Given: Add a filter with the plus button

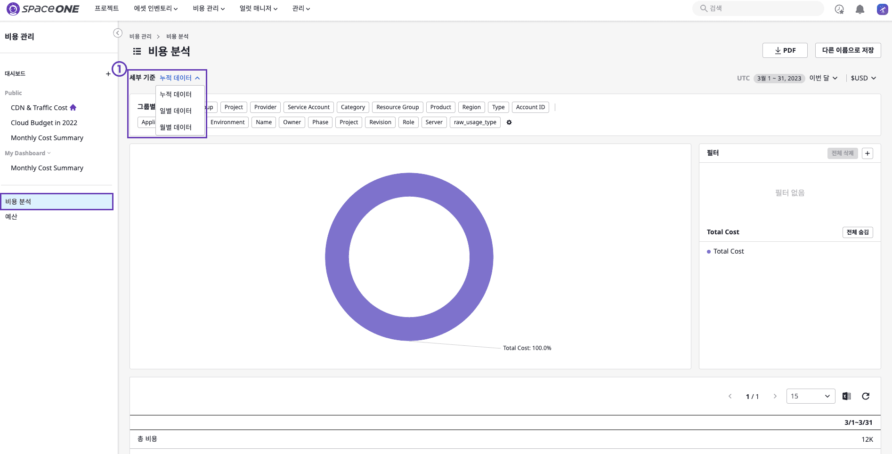Looking at the screenshot, I should coord(868,153).
